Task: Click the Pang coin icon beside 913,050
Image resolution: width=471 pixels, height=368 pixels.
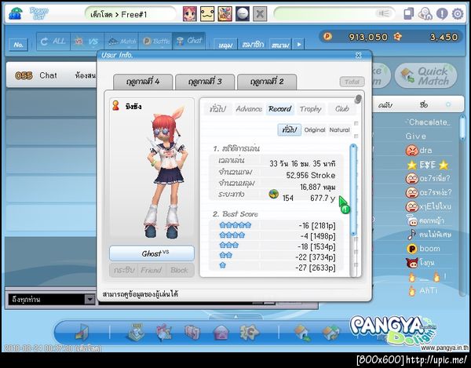Action: pos(327,37)
